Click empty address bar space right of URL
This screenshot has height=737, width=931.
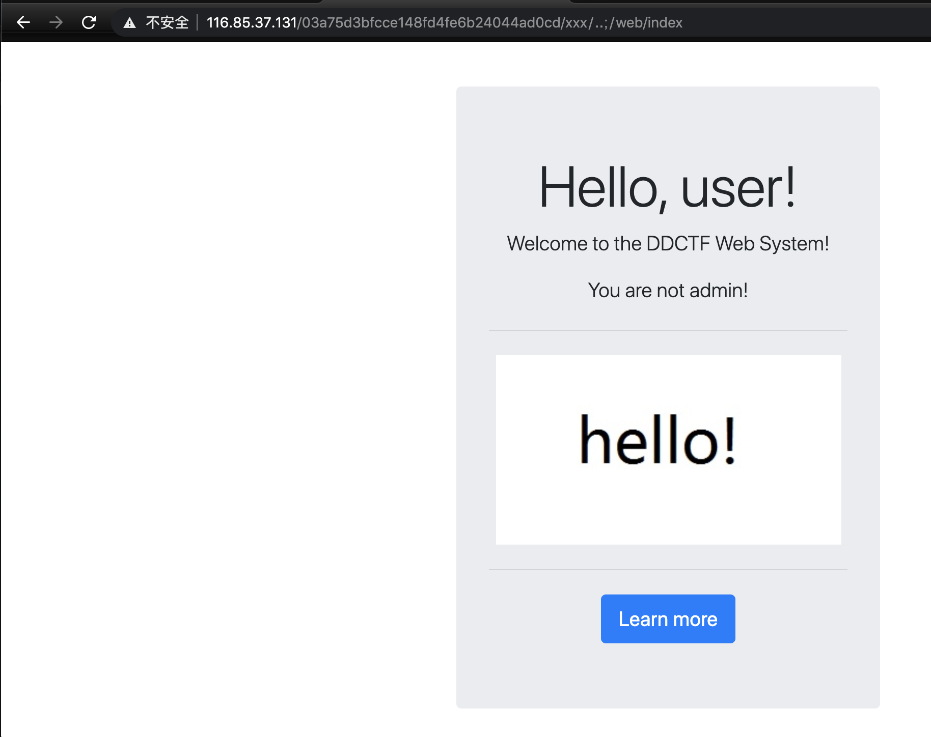pyautogui.click(x=805, y=23)
